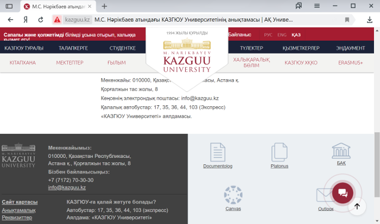Open the Анықтамалық link
This screenshot has height=224, width=380.
18,210
